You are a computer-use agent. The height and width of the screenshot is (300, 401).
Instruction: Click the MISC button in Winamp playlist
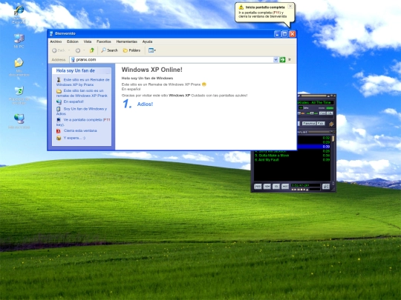(285, 187)
